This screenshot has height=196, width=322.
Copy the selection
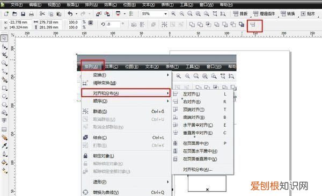tap(51, 14)
